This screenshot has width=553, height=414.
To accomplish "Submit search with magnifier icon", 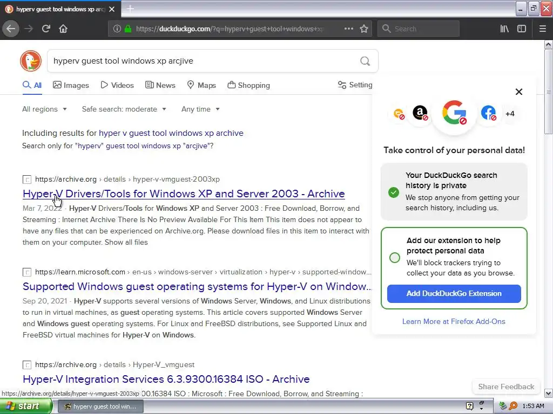I will pyautogui.click(x=365, y=61).
